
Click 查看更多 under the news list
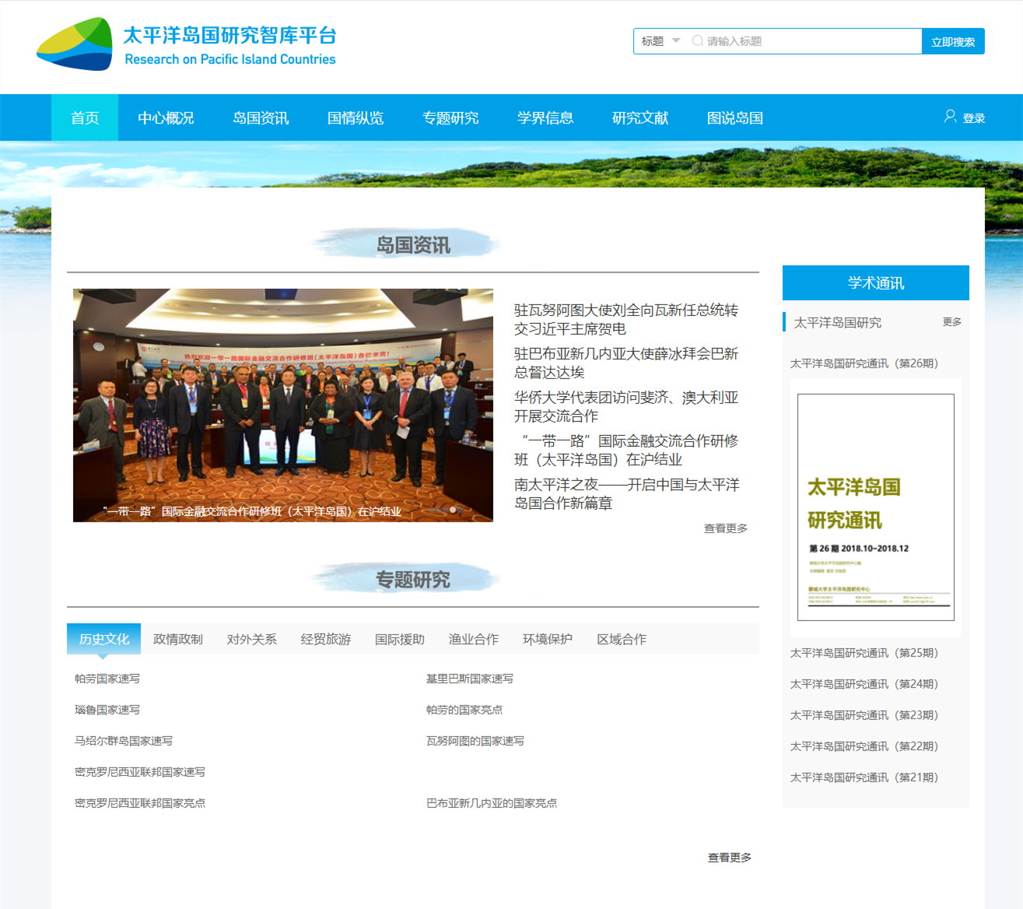click(x=725, y=528)
